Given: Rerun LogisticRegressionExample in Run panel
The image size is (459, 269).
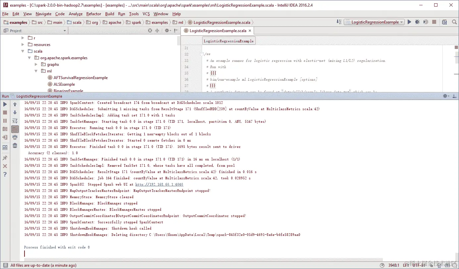Looking at the screenshot, I should point(5,104).
